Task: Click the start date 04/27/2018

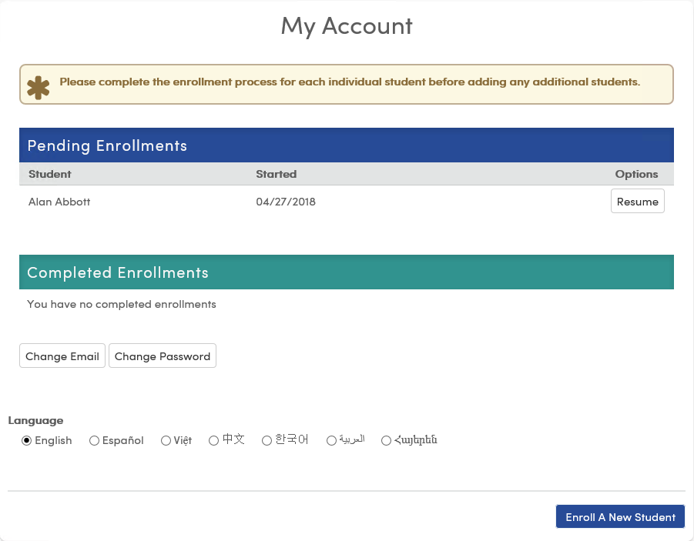Action: [286, 202]
